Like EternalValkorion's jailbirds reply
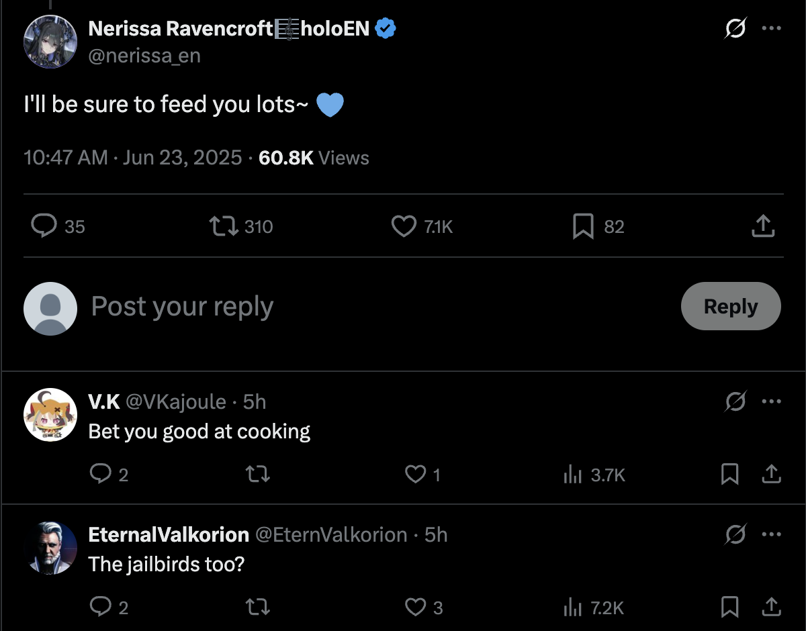 coord(416,608)
